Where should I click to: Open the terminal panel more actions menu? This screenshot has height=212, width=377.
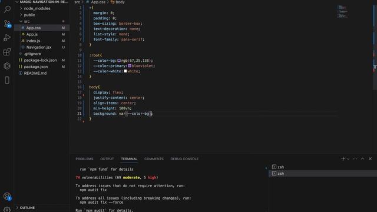[x=355, y=158]
